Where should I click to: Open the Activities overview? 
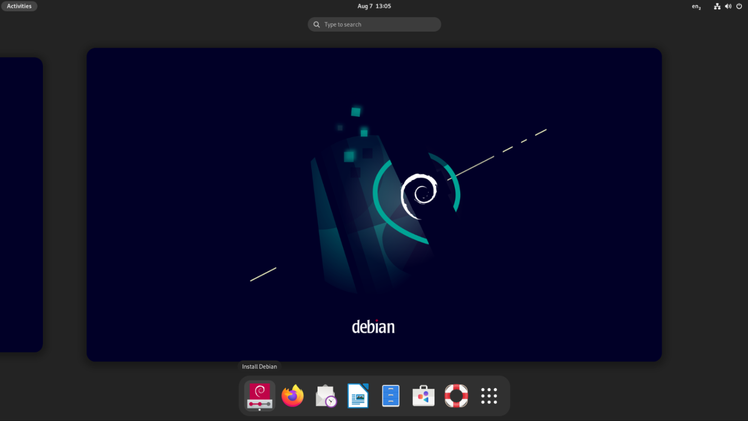19,6
